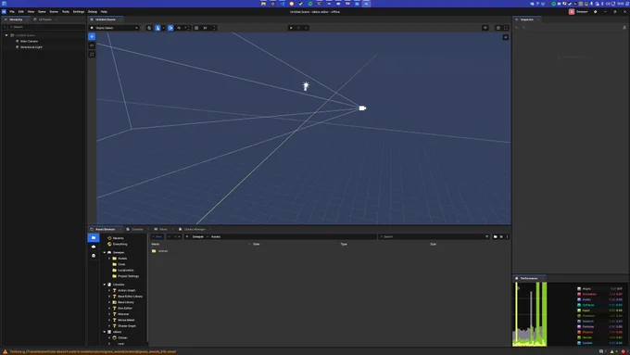
Task: Select the Rotate gizmo tool
Action: [92, 45]
